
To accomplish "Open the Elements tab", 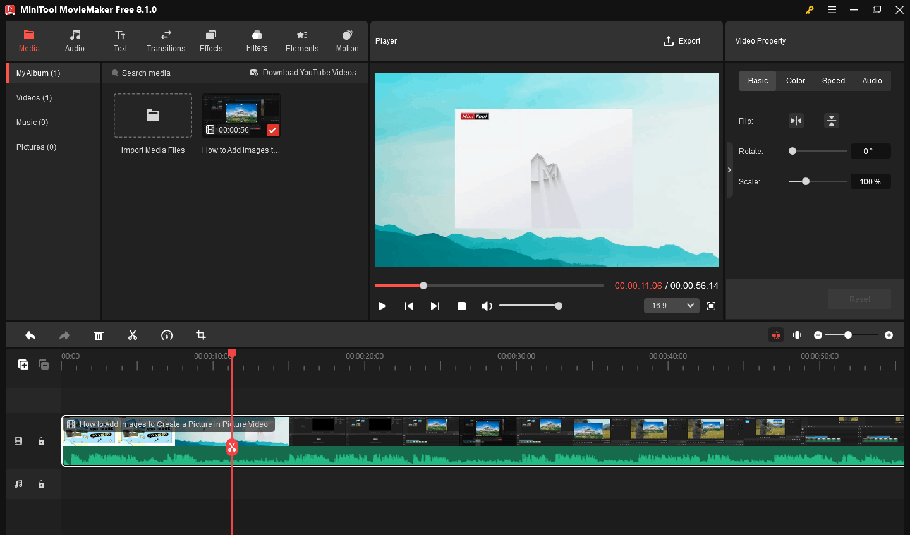I will point(302,41).
